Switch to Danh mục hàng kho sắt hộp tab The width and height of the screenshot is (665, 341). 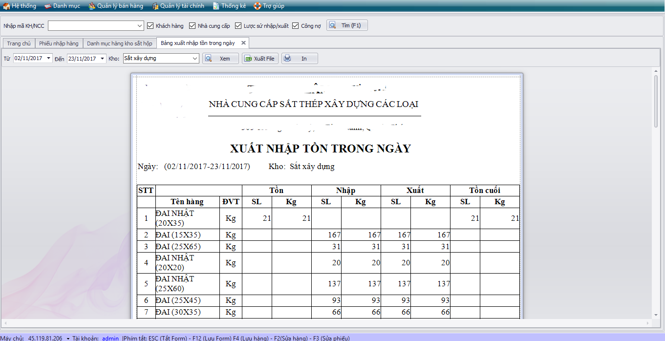point(120,43)
